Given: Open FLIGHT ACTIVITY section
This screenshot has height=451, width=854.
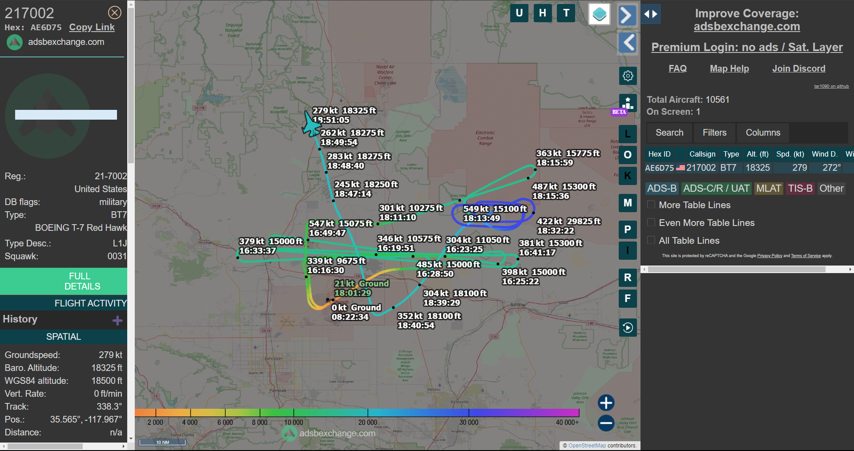Looking at the screenshot, I should pos(64,303).
